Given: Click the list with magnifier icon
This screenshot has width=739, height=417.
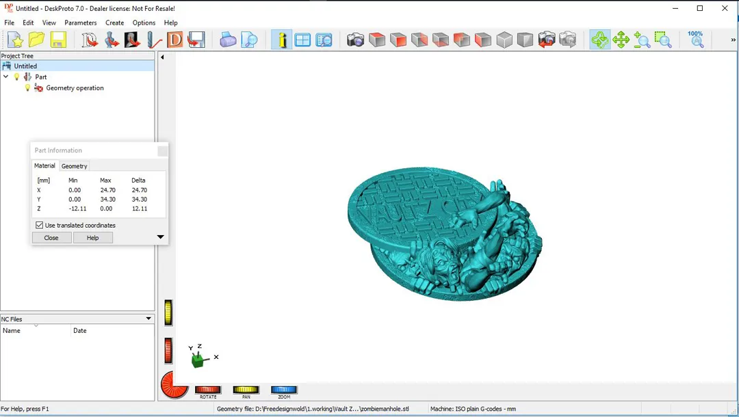Looking at the screenshot, I should click(324, 40).
